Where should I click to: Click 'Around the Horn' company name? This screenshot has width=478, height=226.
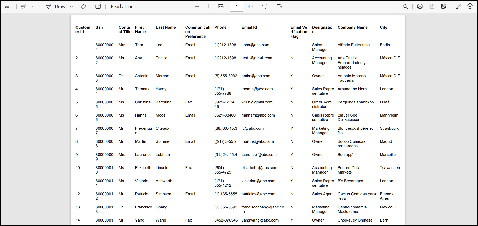tap(352, 89)
